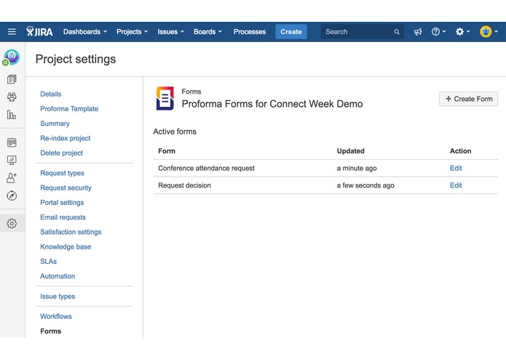The width and height of the screenshot is (506, 359).
Task: Edit the Request decision form
Action: [456, 185]
